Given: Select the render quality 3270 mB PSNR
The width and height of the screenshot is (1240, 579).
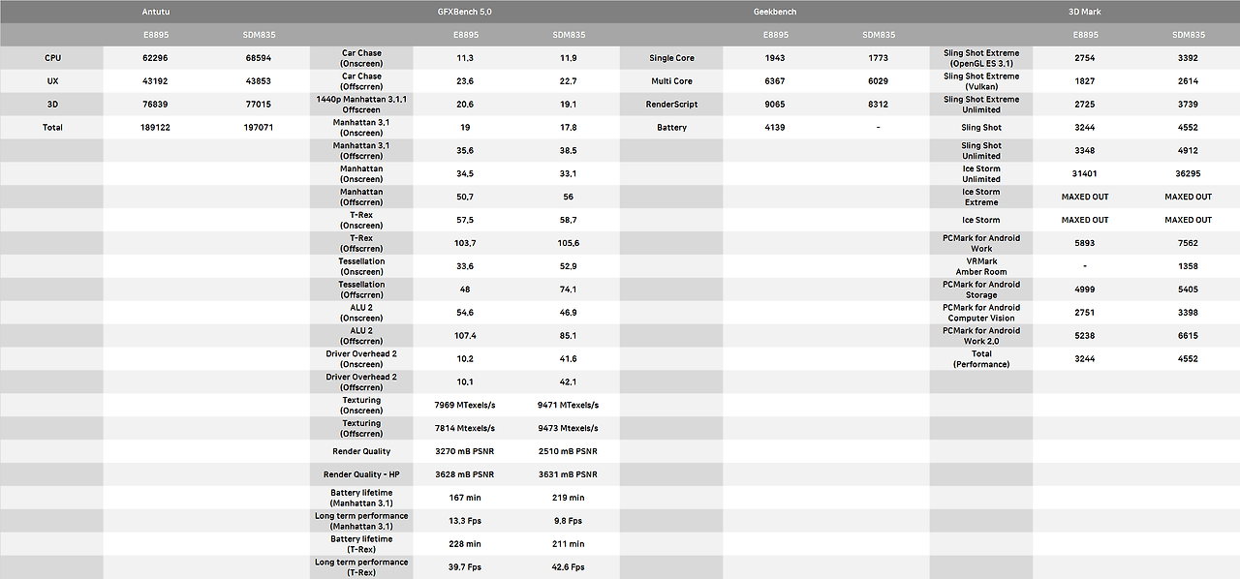Looking at the screenshot, I should [465, 451].
